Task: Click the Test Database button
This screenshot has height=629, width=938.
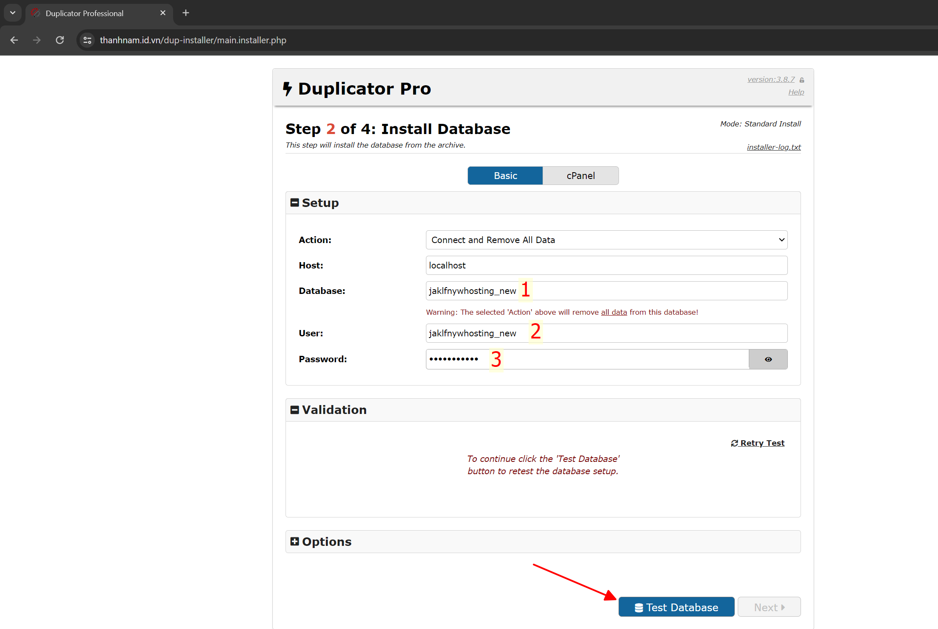Action: (x=676, y=607)
